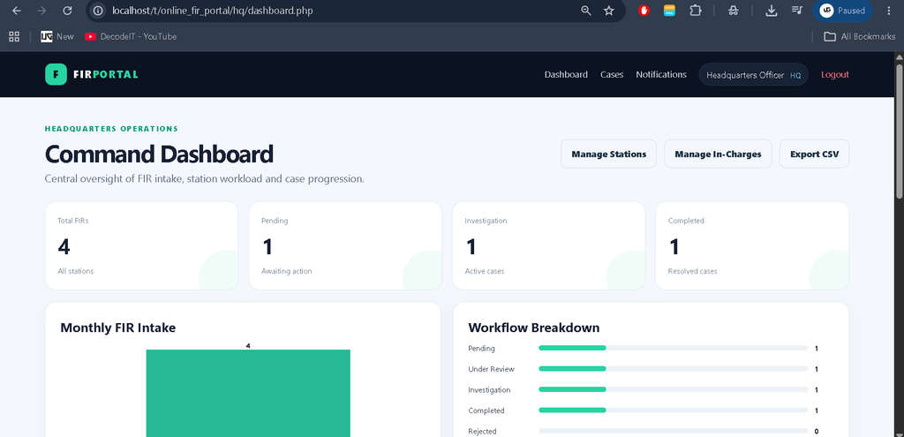Click the Completed Resolved cases card
Image resolution: width=904 pixels, height=437 pixels.
(x=752, y=245)
